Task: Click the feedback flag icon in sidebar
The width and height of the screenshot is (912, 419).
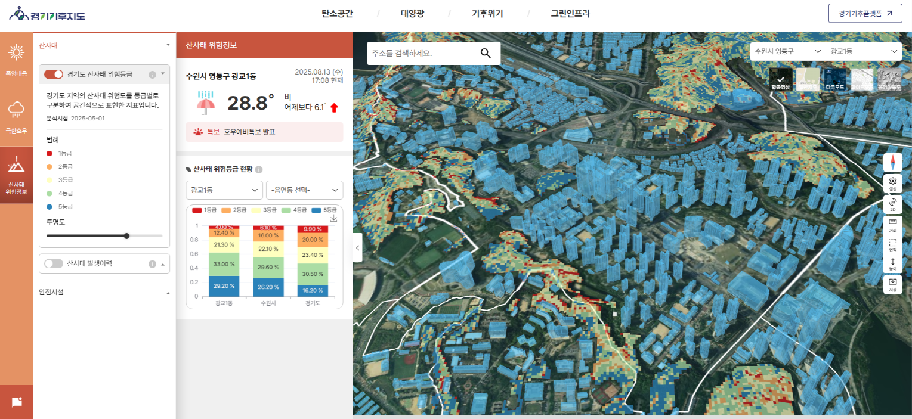Action: (17, 402)
